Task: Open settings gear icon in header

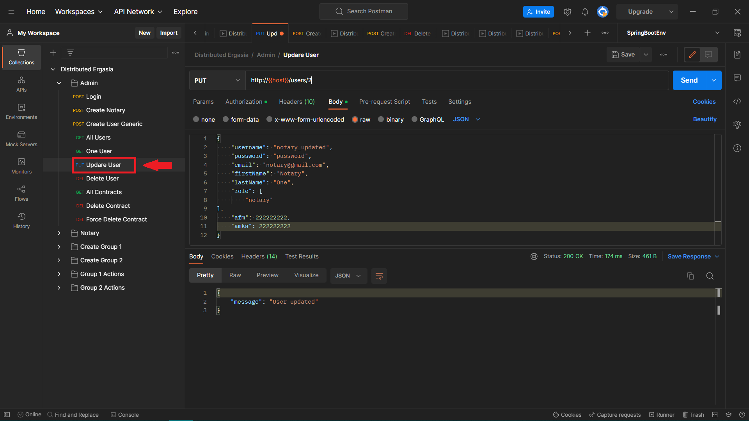Action: pyautogui.click(x=568, y=12)
